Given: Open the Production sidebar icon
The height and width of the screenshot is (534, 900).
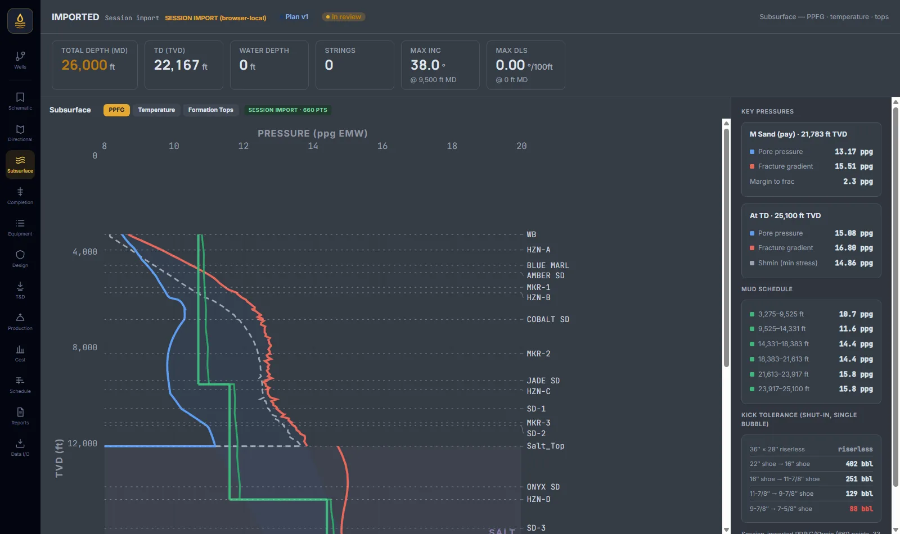Looking at the screenshot, I should point(20,322).
